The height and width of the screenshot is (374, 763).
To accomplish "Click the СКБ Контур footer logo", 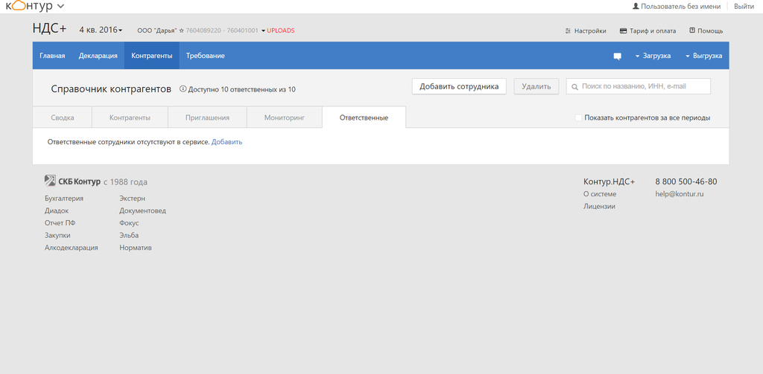I will (x=72, y=181).
